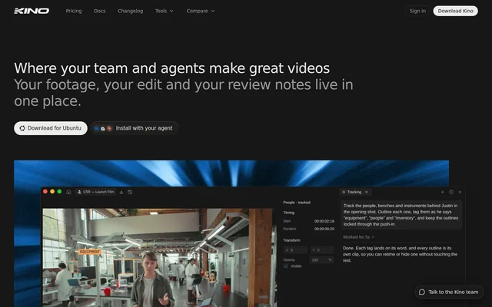Click the People · tracked heading
This screenshot has width=492, height=307.
click(x=297, y=203)
